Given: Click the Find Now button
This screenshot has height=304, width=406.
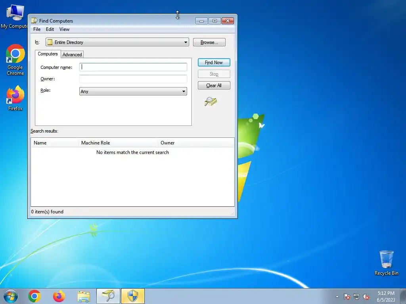Looking at the screenshot, I should [214, 62].
